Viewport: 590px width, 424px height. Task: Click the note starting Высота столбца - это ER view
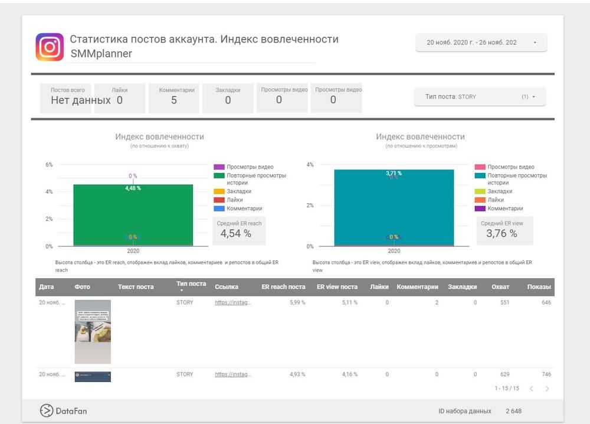tap(422, 266)
